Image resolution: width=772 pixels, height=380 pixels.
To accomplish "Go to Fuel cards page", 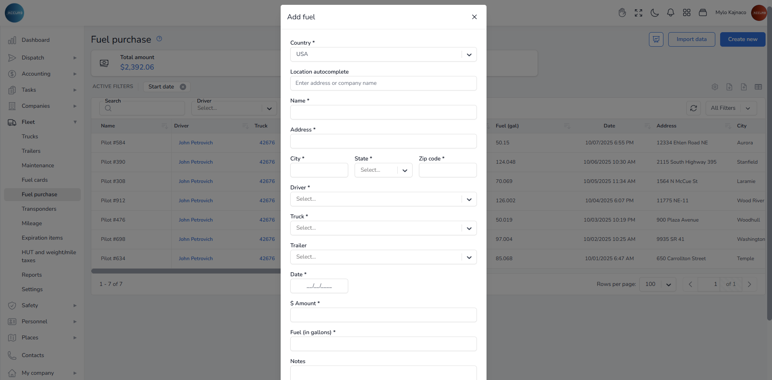I will [x=35, y=180].
